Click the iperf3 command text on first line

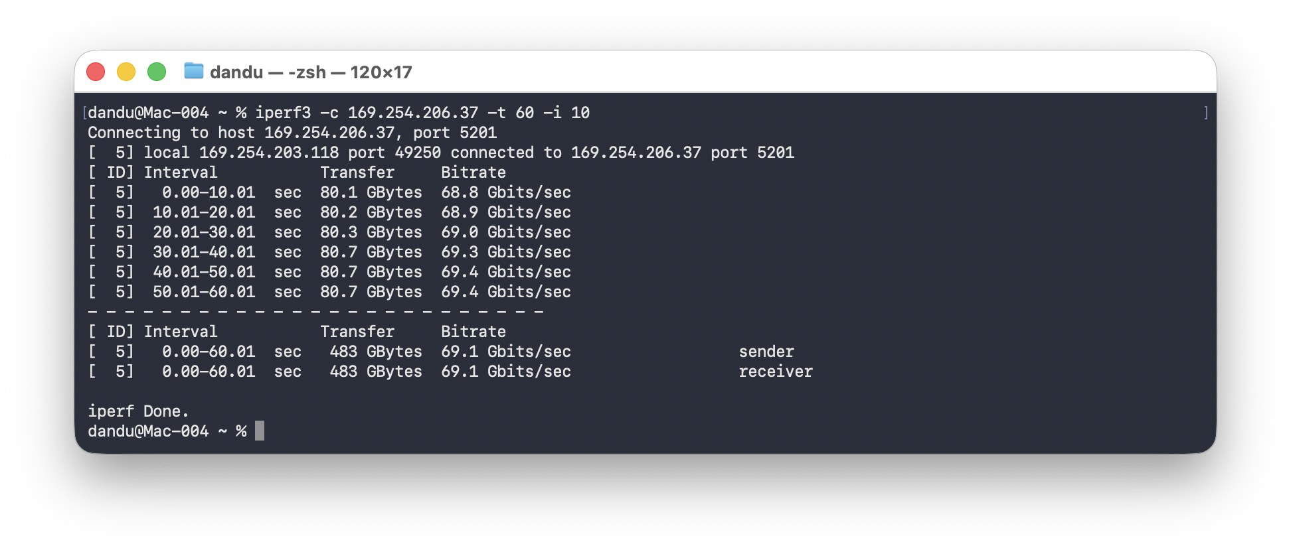[x=422, y=113]
